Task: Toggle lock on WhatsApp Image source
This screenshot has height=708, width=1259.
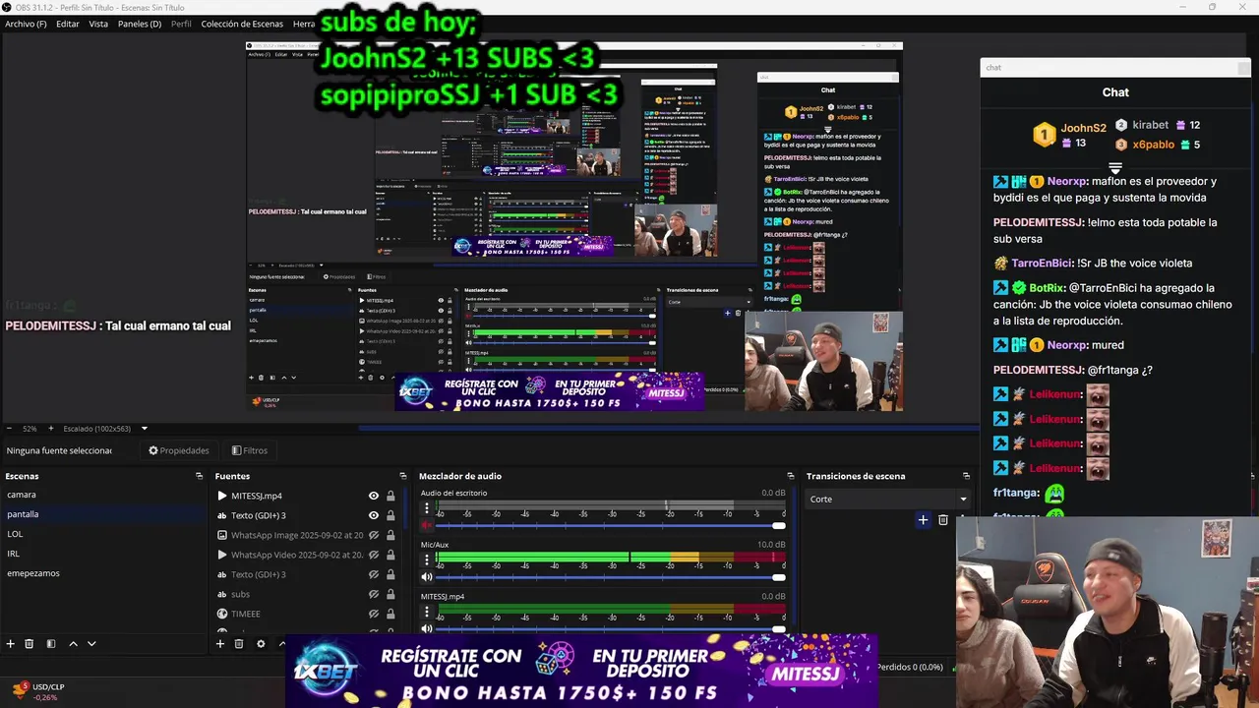Action: point(390,535)
